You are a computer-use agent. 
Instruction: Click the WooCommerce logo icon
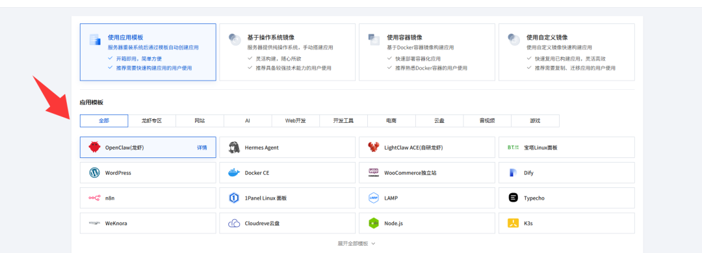point(374,172)
